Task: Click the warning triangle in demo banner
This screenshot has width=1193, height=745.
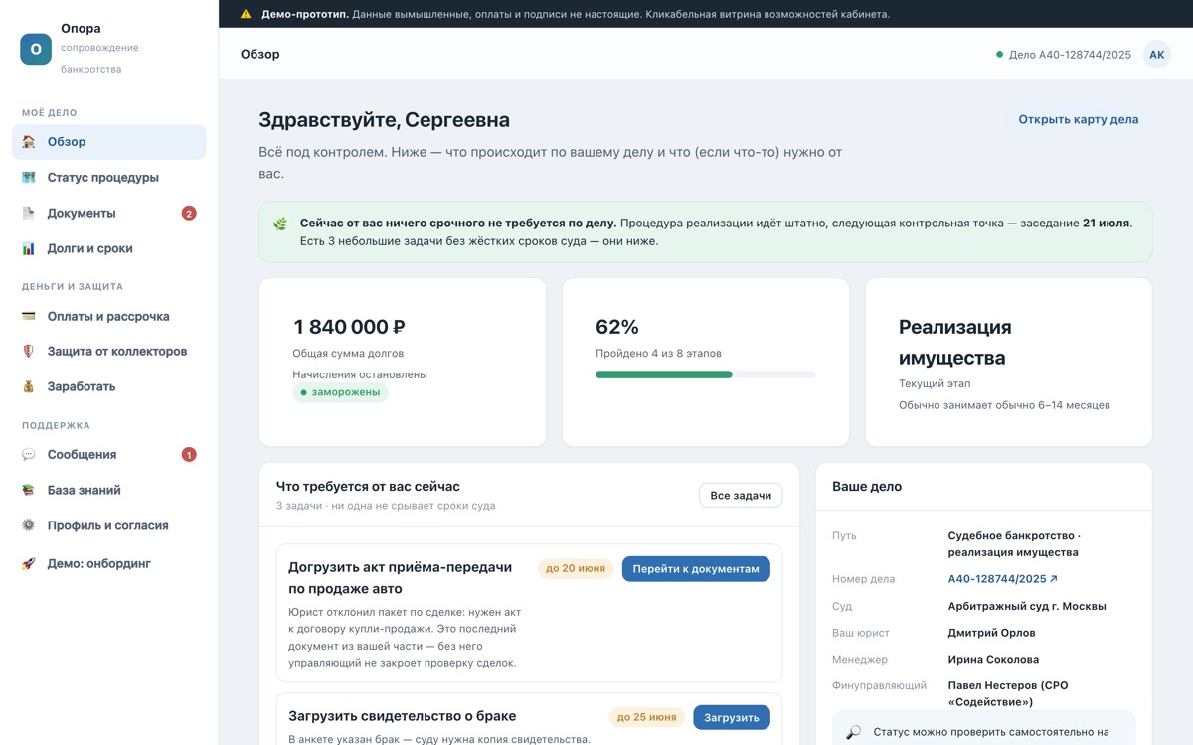Action: pyautogui.click(x=246, y=15)
